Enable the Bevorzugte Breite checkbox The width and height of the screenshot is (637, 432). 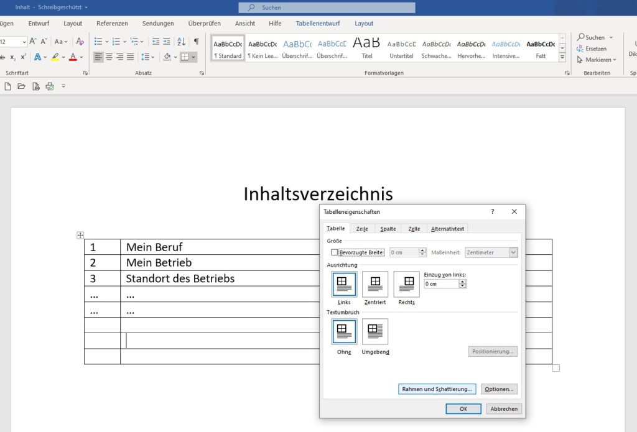pos(334,252)
